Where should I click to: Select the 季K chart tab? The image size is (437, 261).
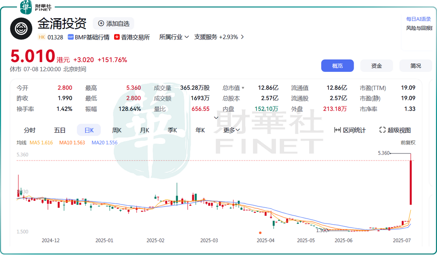tap(172, 130)
